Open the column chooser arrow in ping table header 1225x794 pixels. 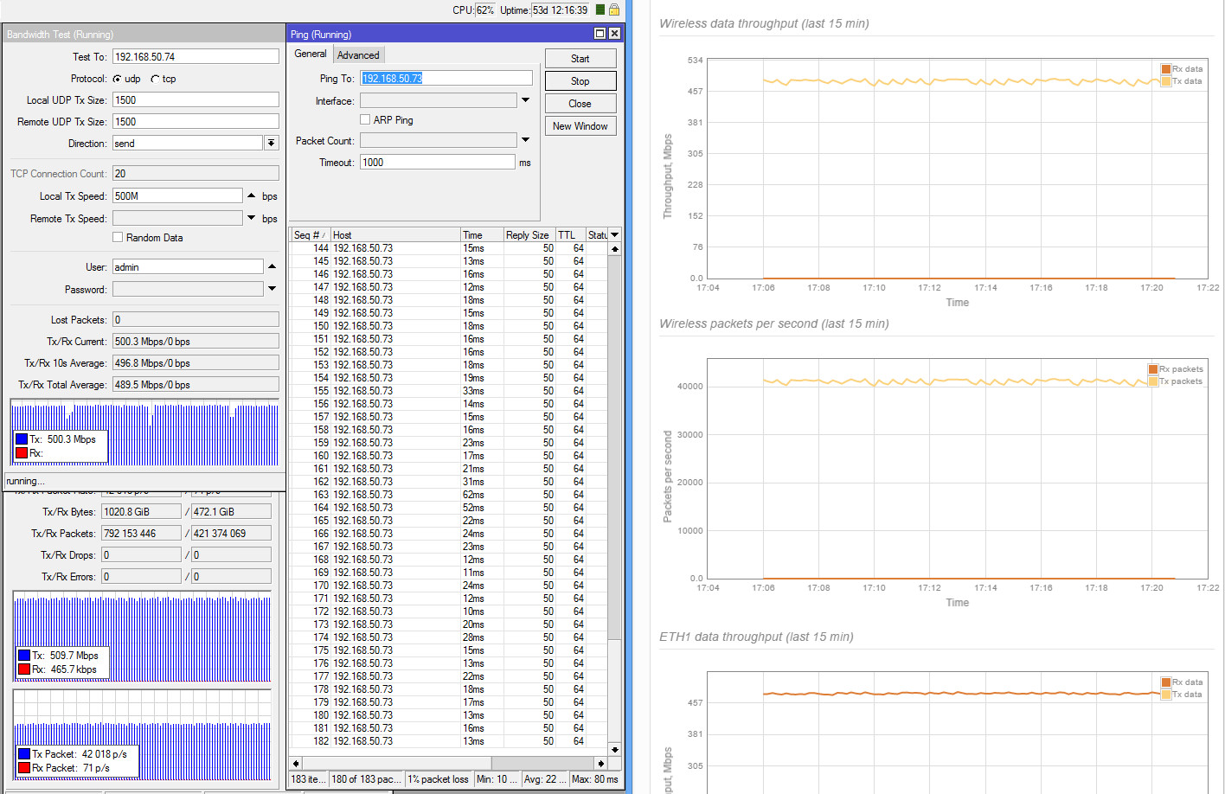click(615, 235)
